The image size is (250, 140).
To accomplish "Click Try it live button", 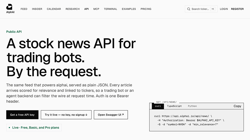I will tap(66, 115).
